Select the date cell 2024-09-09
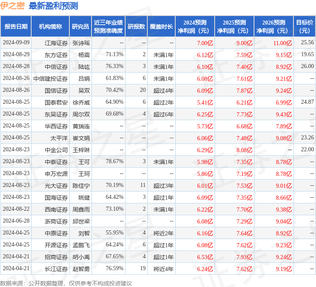Viewport: 316px width, 287px height. (16, 43)
